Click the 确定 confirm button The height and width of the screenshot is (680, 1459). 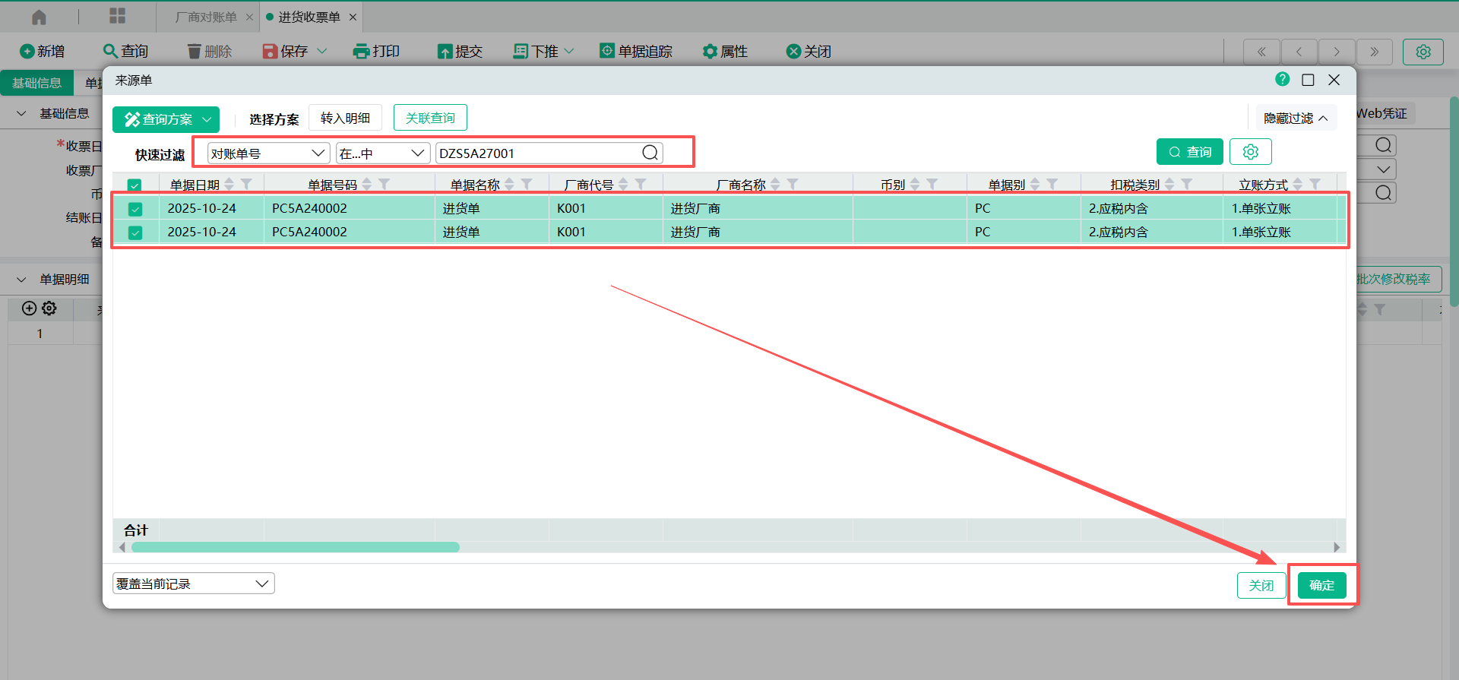(1321, 585)
